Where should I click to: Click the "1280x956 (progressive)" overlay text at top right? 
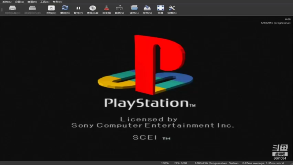pyautogui.click(x=275, y=23)
